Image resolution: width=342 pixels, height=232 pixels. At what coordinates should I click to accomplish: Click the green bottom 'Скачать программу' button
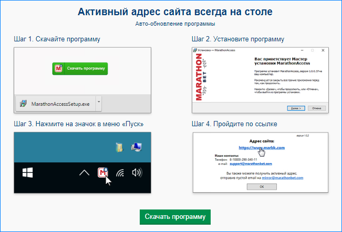tap(175, 217)
